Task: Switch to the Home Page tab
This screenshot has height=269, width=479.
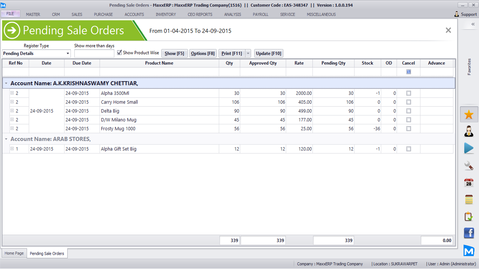Action: 14,253
